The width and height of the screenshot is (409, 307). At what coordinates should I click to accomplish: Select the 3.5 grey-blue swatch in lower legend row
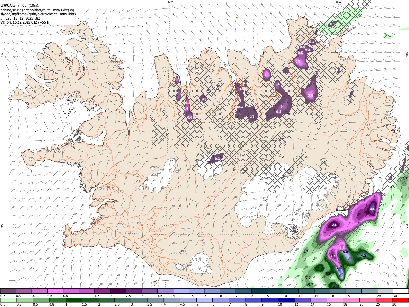(155, 300)
